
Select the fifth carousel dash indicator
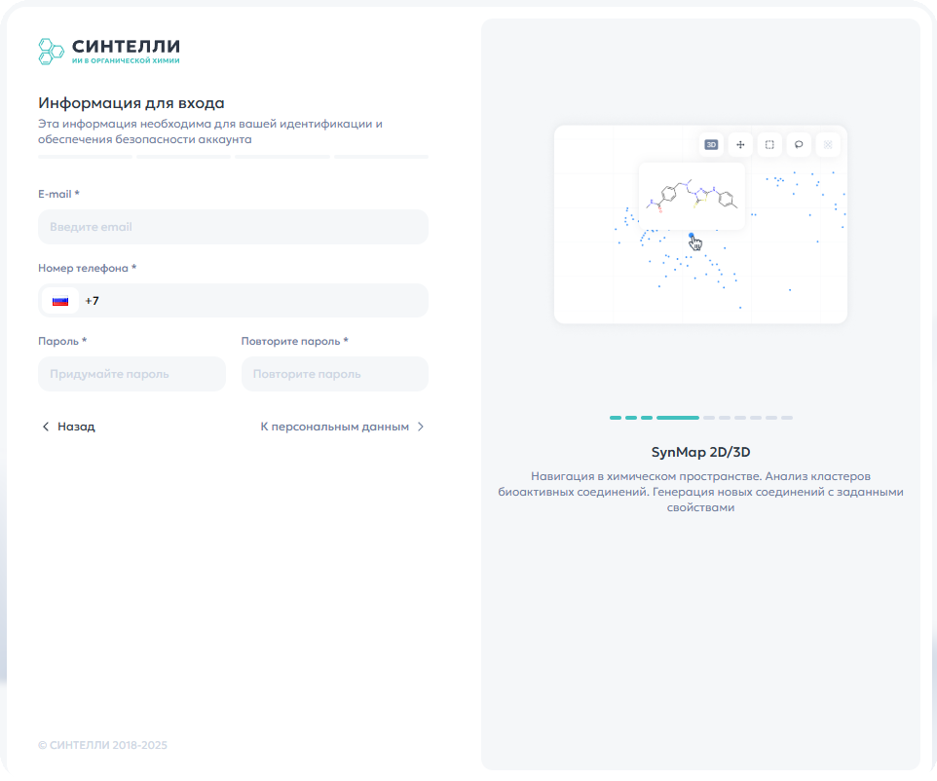pyautogui.click(x=709, y=418)
